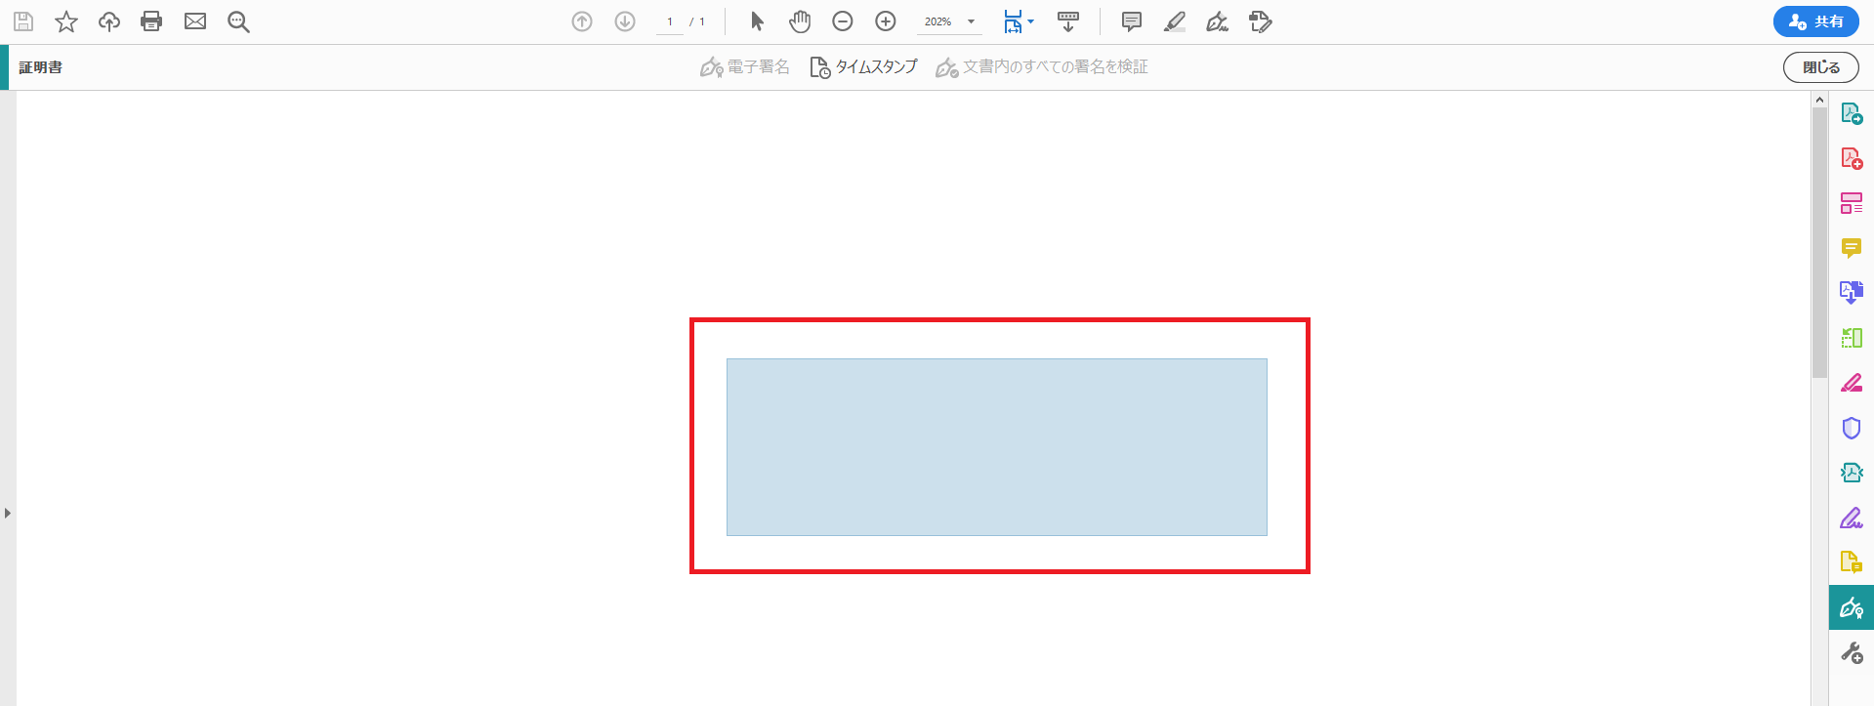Open the search magnifier tool

pyautogui.click(x=238, y=21)
